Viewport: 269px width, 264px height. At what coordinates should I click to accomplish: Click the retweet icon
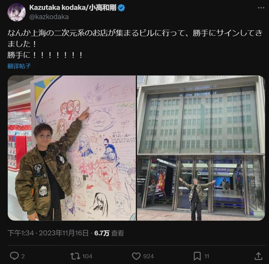[75, 256]
